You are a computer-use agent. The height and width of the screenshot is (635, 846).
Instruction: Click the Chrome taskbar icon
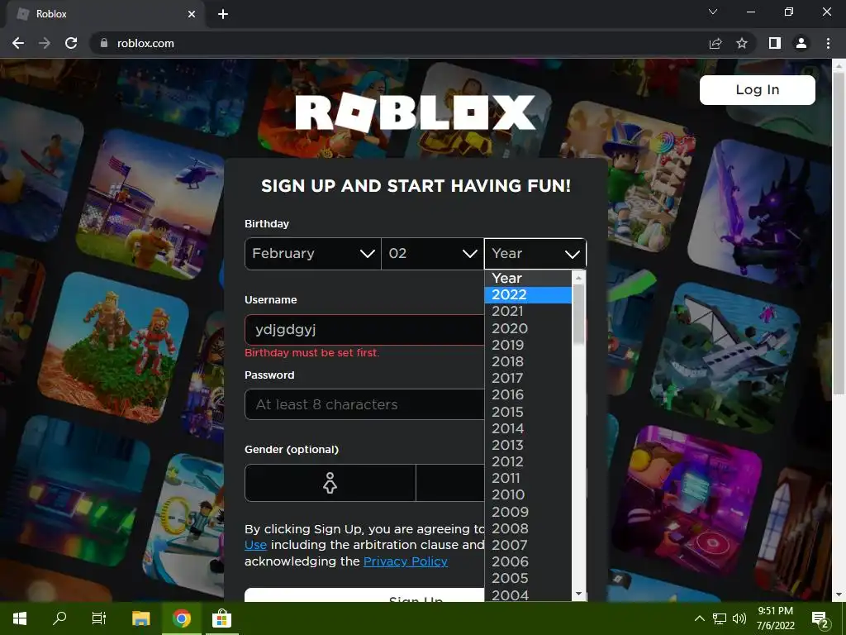[182, 618]
